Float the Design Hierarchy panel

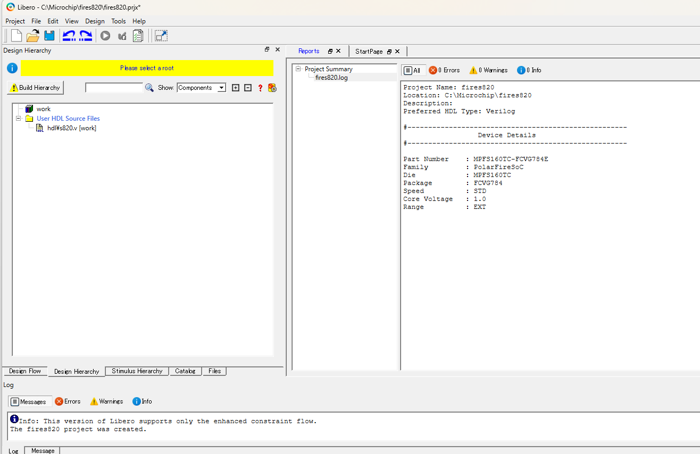(267, 49)
